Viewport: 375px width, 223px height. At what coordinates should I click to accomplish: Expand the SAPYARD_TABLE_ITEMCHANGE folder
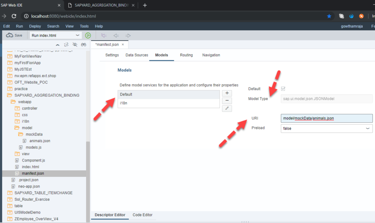coord(10,193)
